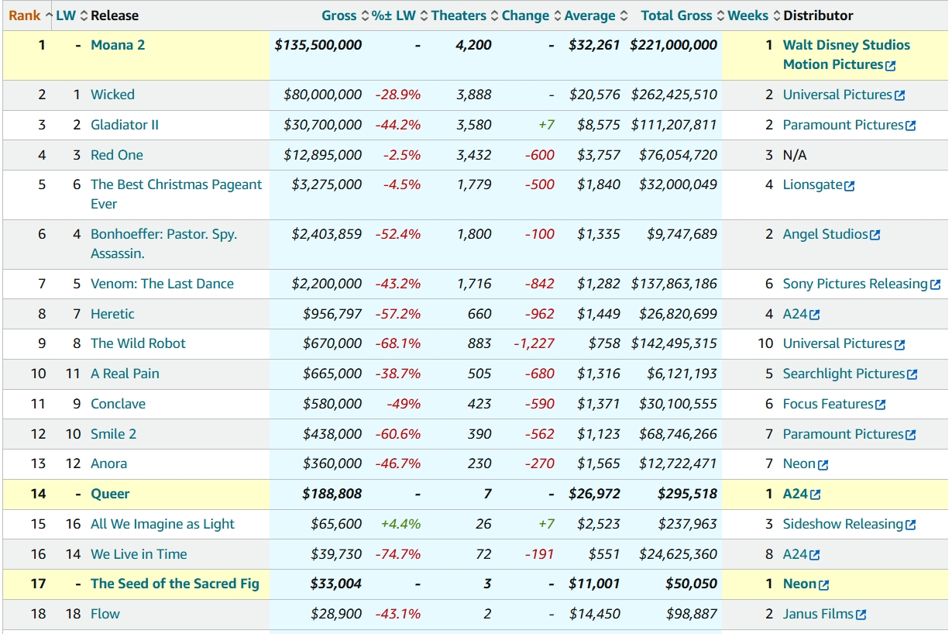Screen dimensions: 952x634
Task: Open the Smile 2 release link
Action: tap(113, 434)
